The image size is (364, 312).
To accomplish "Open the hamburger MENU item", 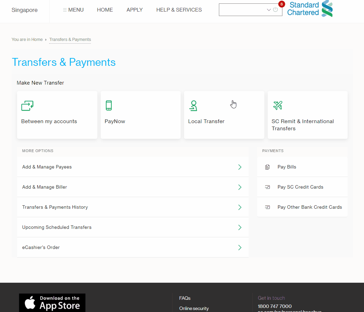I will (73, 10).
